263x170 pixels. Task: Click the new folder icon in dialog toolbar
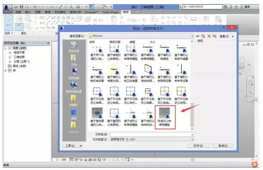214,36
